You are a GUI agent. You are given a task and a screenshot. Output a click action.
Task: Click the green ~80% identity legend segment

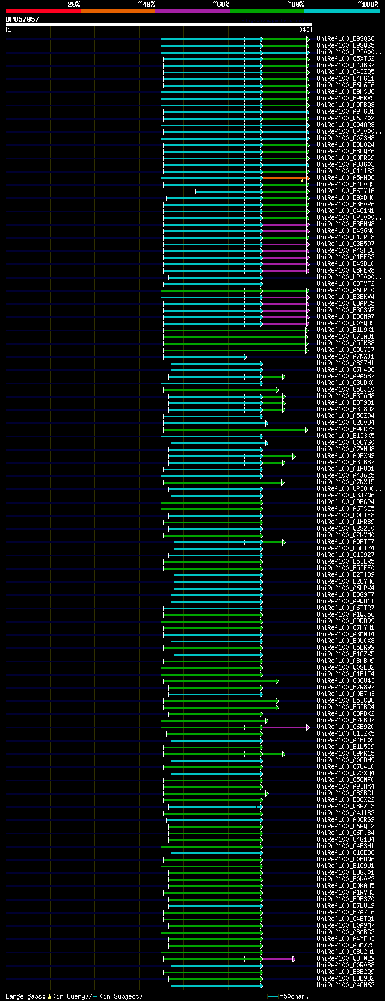[266, 11]
